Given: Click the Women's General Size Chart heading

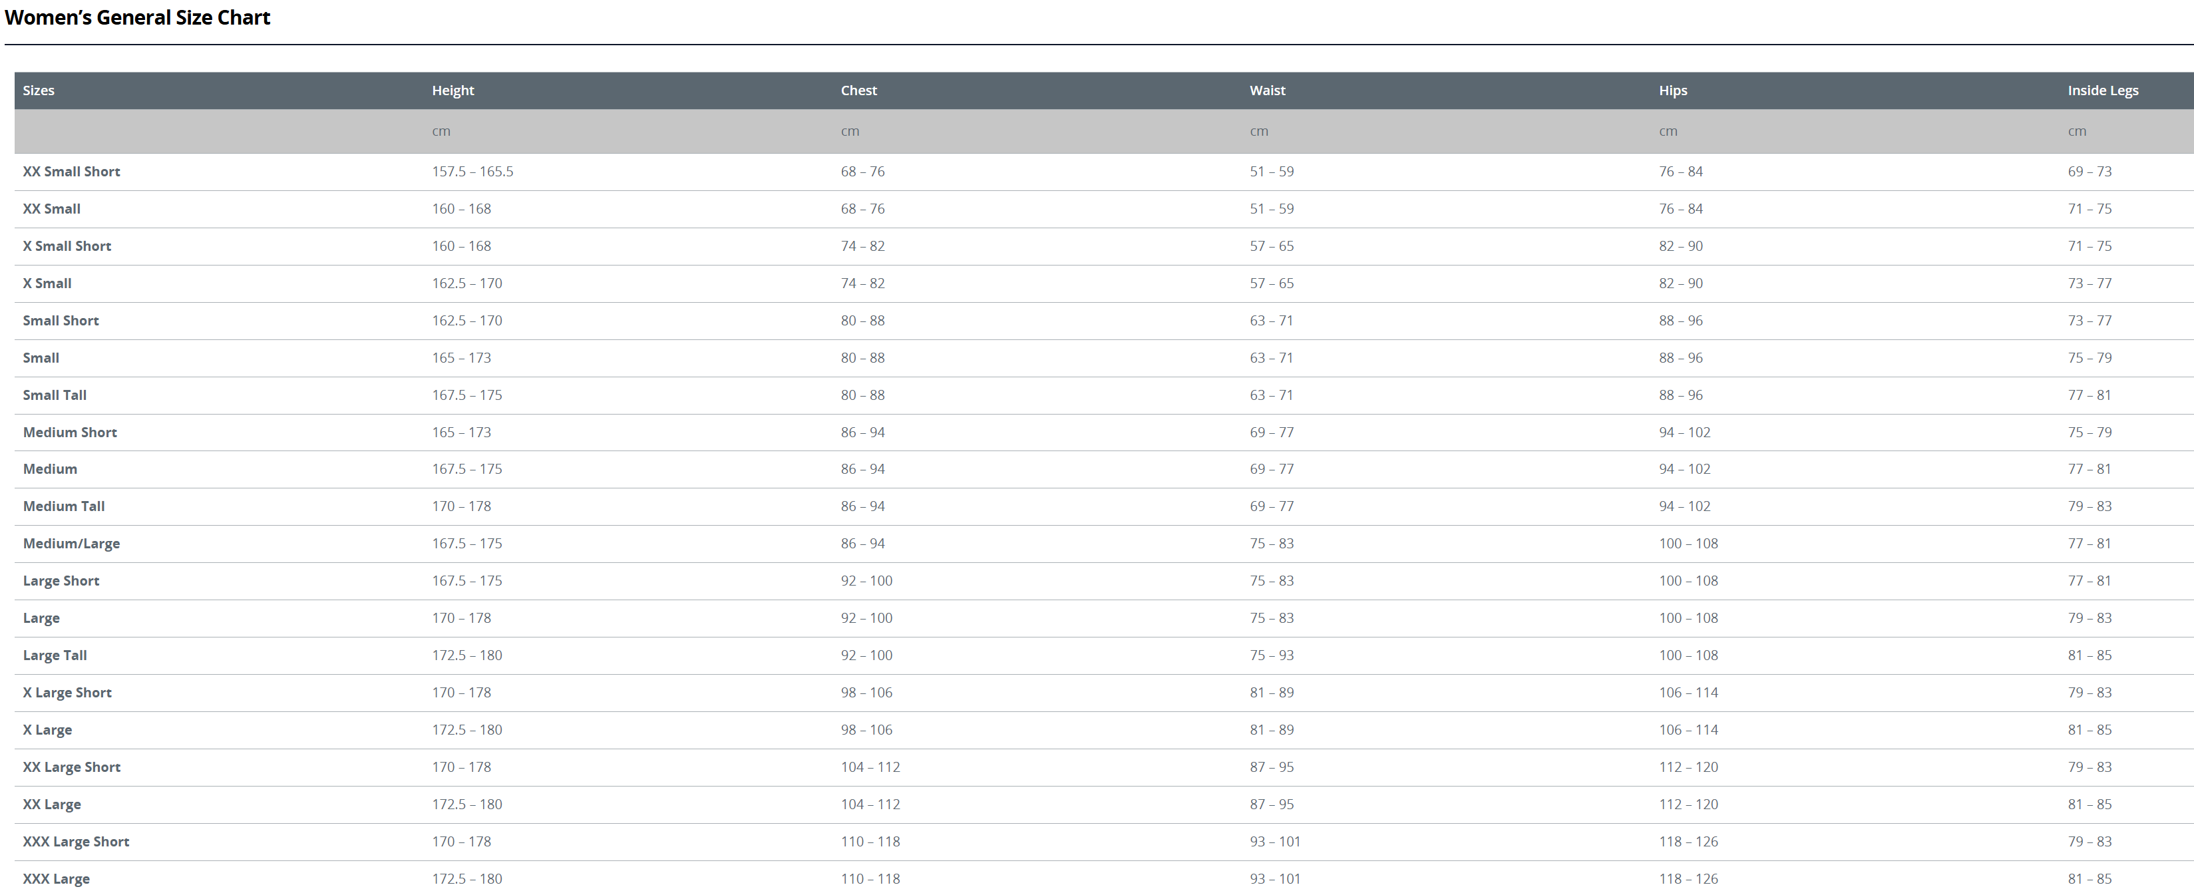Looking at the screenshot, I should [x=137, y=18].
